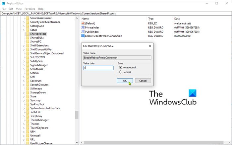This screenshot has height=145, width=232.
Task: Click the (Default) string value icon
Action: click(x=83, y=23)
